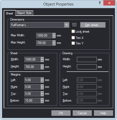Click the Cancel button

[x=82, y=113]
